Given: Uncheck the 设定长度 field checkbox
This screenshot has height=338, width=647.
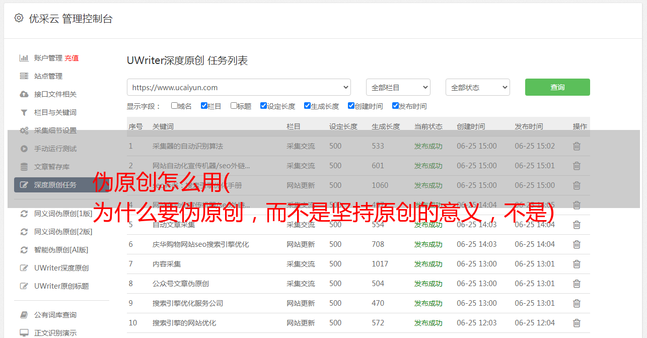Looking at the screenshot, I should click(x=263, y=106).
